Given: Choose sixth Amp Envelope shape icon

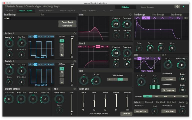Looking at the screenshot, I should tap(179, 18).
